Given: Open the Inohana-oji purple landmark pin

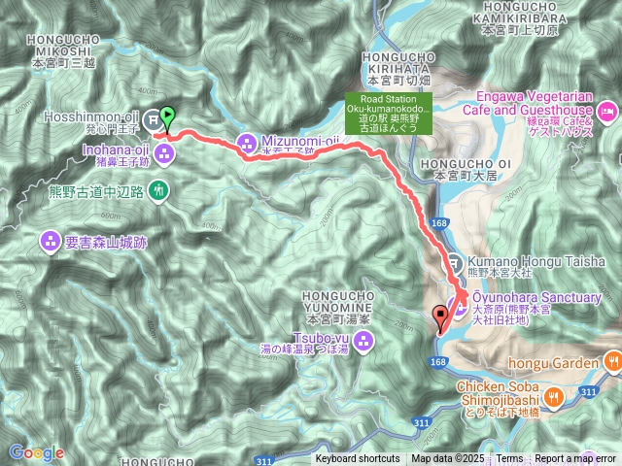Looking at the screenshot, I should coord(164,155).
